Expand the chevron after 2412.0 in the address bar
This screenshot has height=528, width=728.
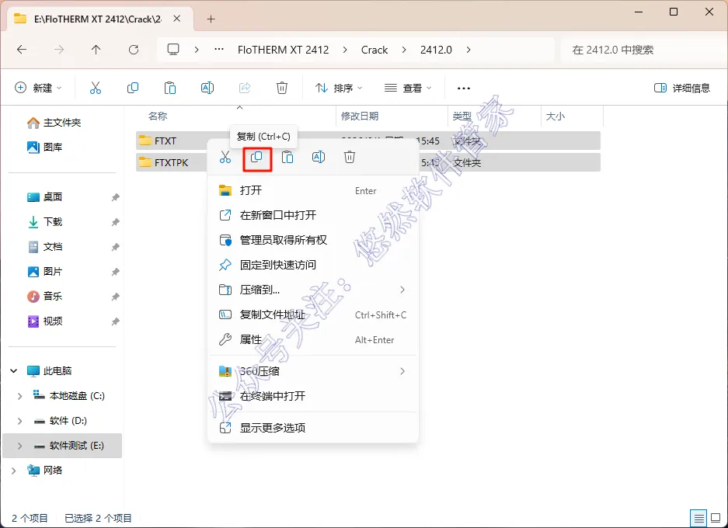468,50
